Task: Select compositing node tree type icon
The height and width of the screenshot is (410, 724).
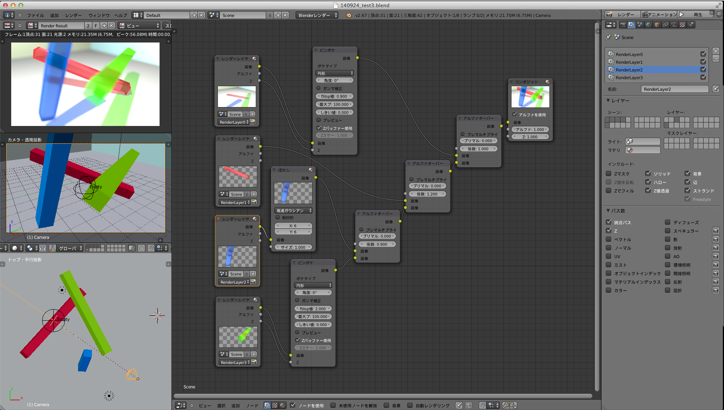Action: [267, 405]
